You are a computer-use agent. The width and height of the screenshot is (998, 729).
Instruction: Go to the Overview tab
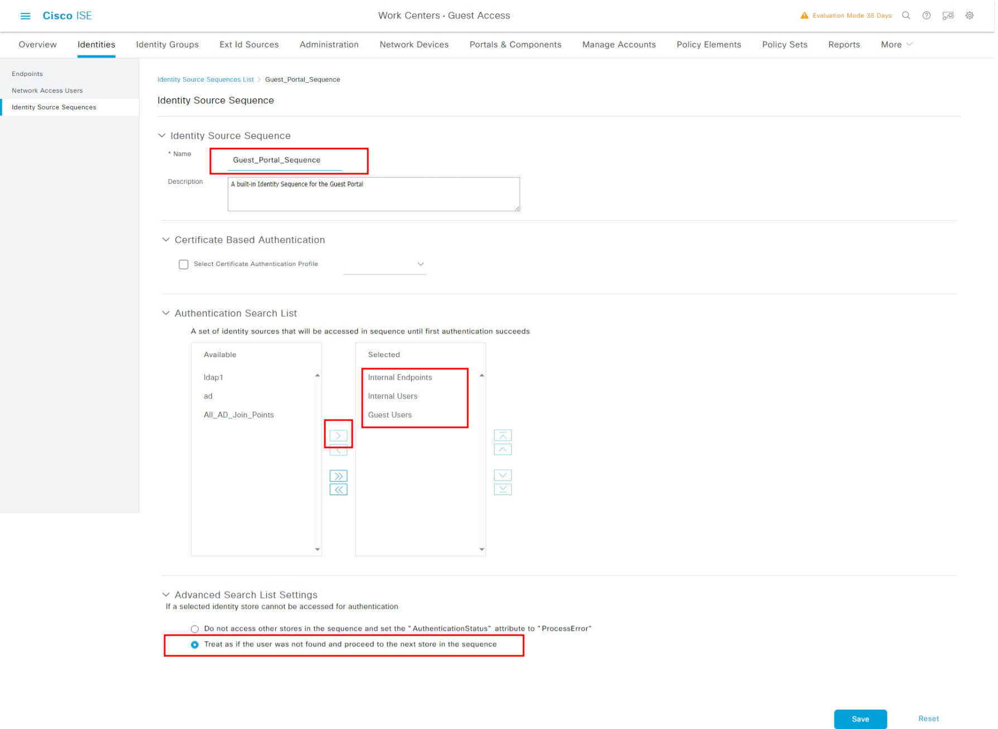pyautogui.click(x=37, y=45)
